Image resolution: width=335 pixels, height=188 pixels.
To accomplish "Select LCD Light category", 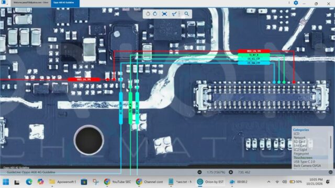I will [300, 150].
